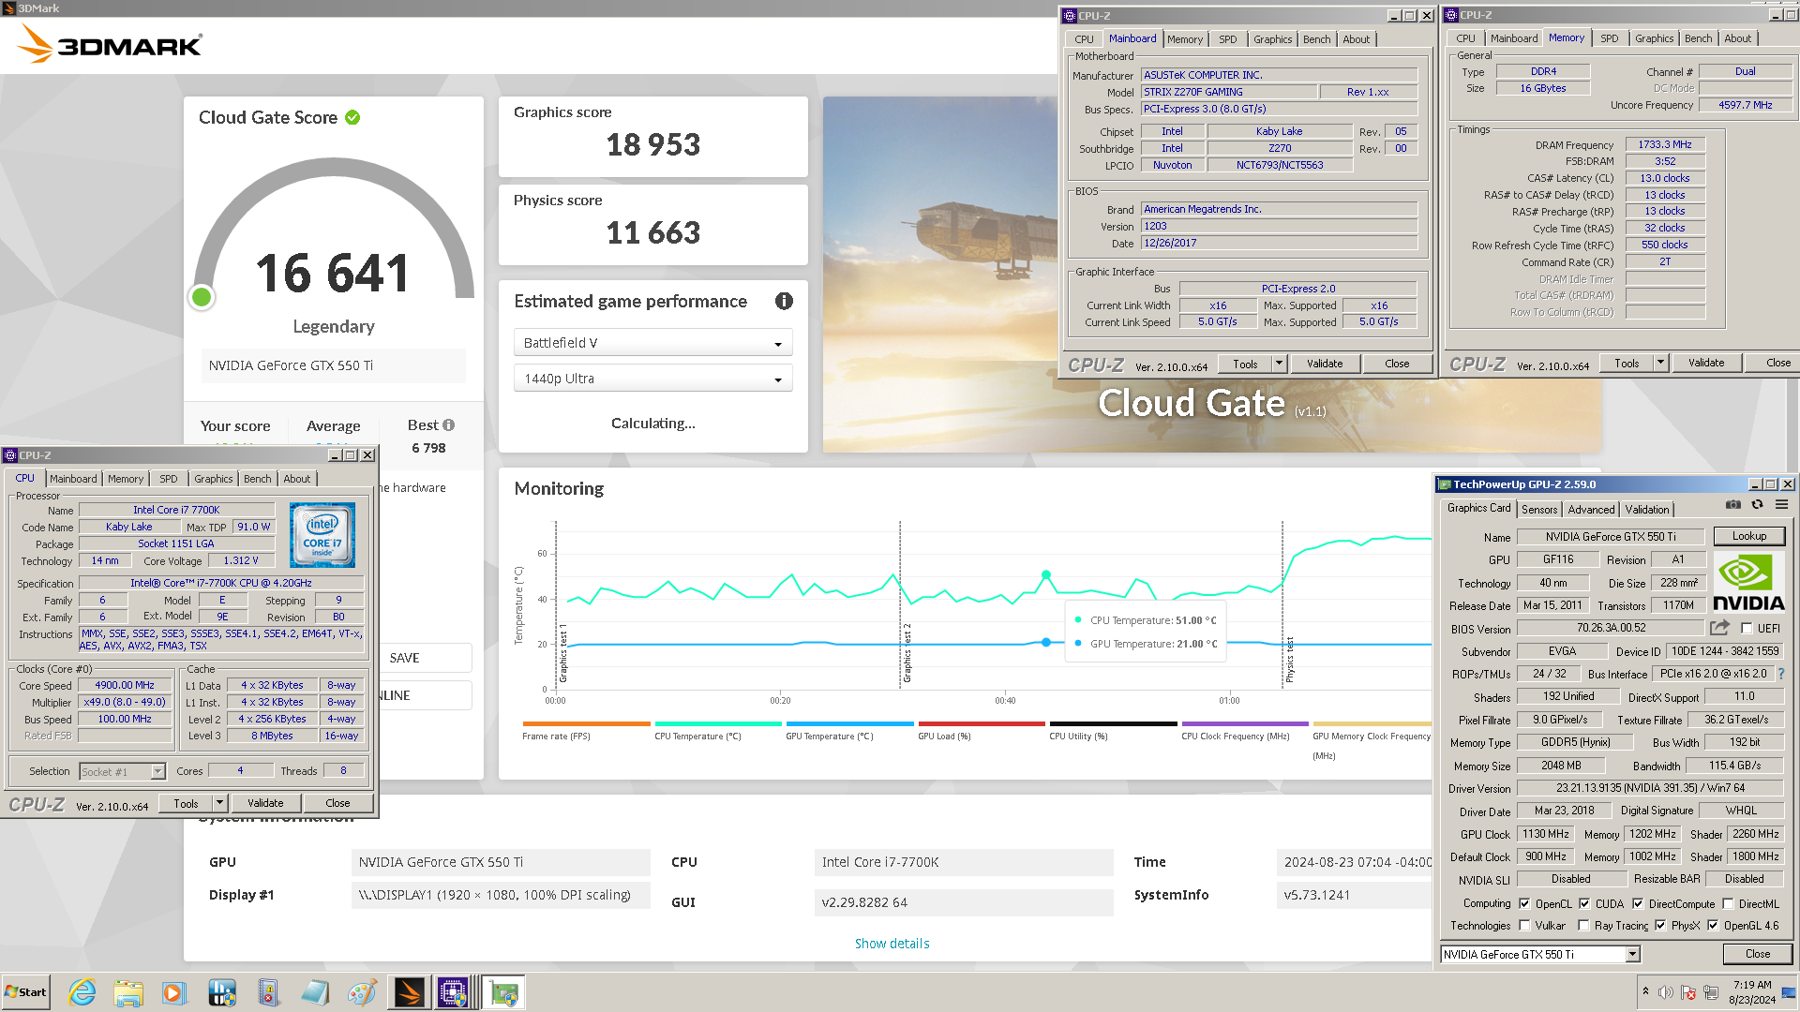Switch to Sensors tab in GPU-Z
Screen dimensions: 1800x1012
click(x=1539, y=509)
